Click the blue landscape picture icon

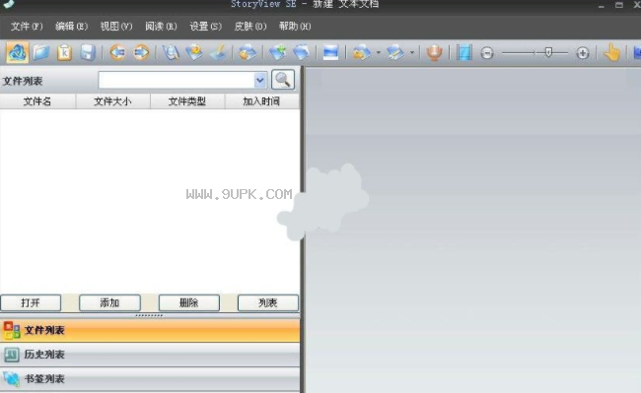tap(330, 52)
